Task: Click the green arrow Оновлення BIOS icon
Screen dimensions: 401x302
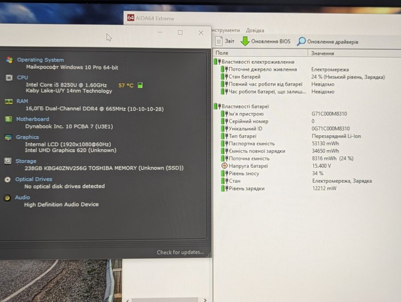Action: tap(245, 41)
